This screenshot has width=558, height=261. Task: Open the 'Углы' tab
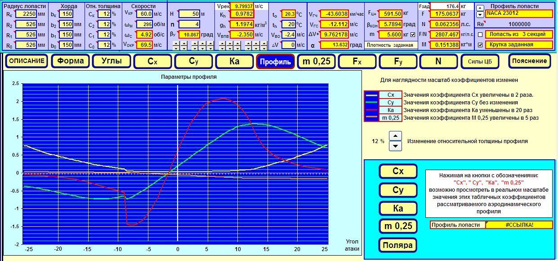[x=111, y=61]
